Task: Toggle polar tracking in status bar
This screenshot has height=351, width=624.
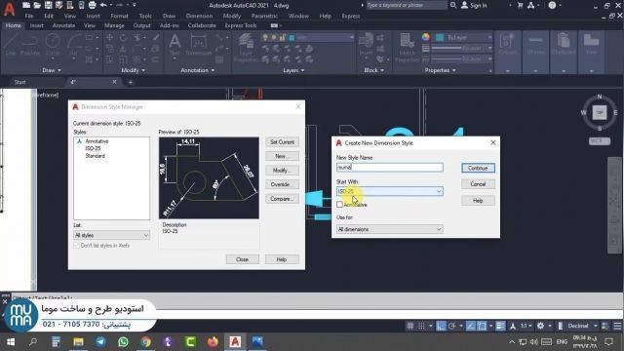Action: click(451, 326)
